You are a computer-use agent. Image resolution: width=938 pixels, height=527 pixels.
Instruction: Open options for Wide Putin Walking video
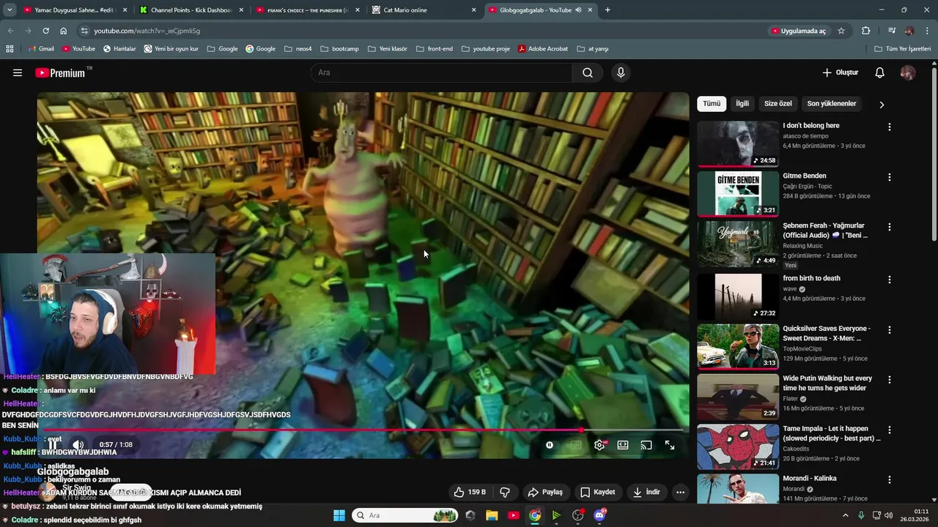click(890, 380)
